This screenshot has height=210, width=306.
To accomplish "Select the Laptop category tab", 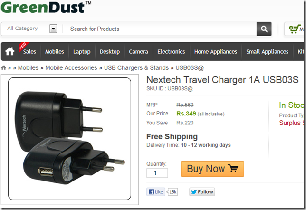I will coord(82,51).
